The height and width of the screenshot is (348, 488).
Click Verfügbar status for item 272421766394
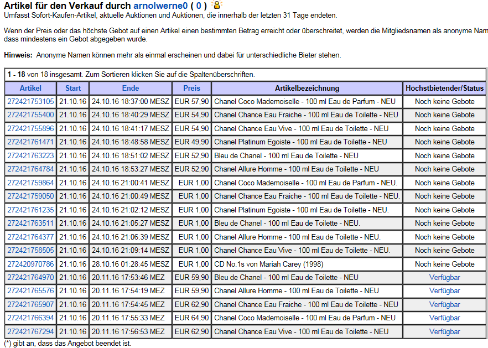[x=444, y=318]
